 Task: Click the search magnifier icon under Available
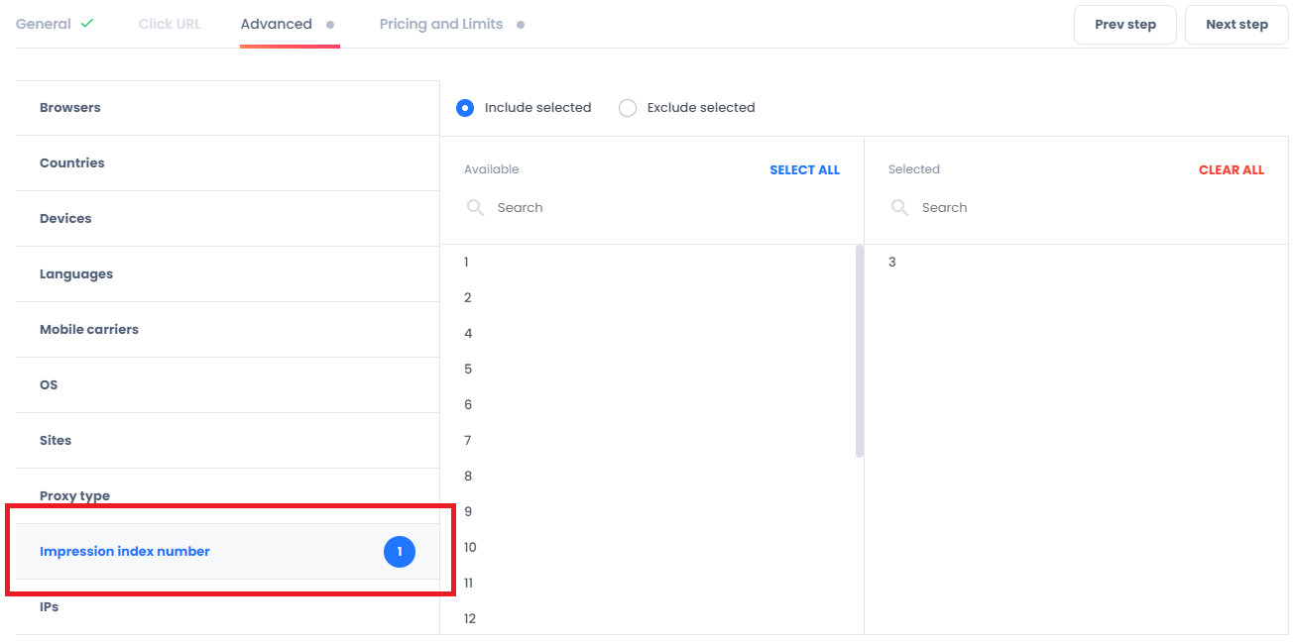coord(476,207)
